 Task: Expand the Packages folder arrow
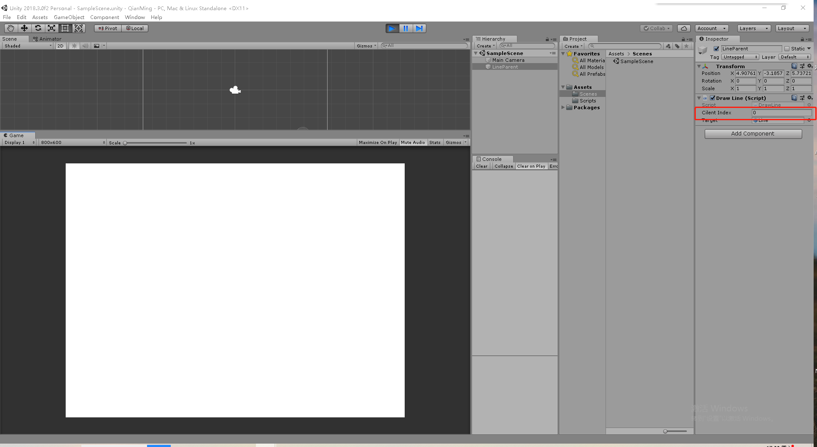pos(563,108)
